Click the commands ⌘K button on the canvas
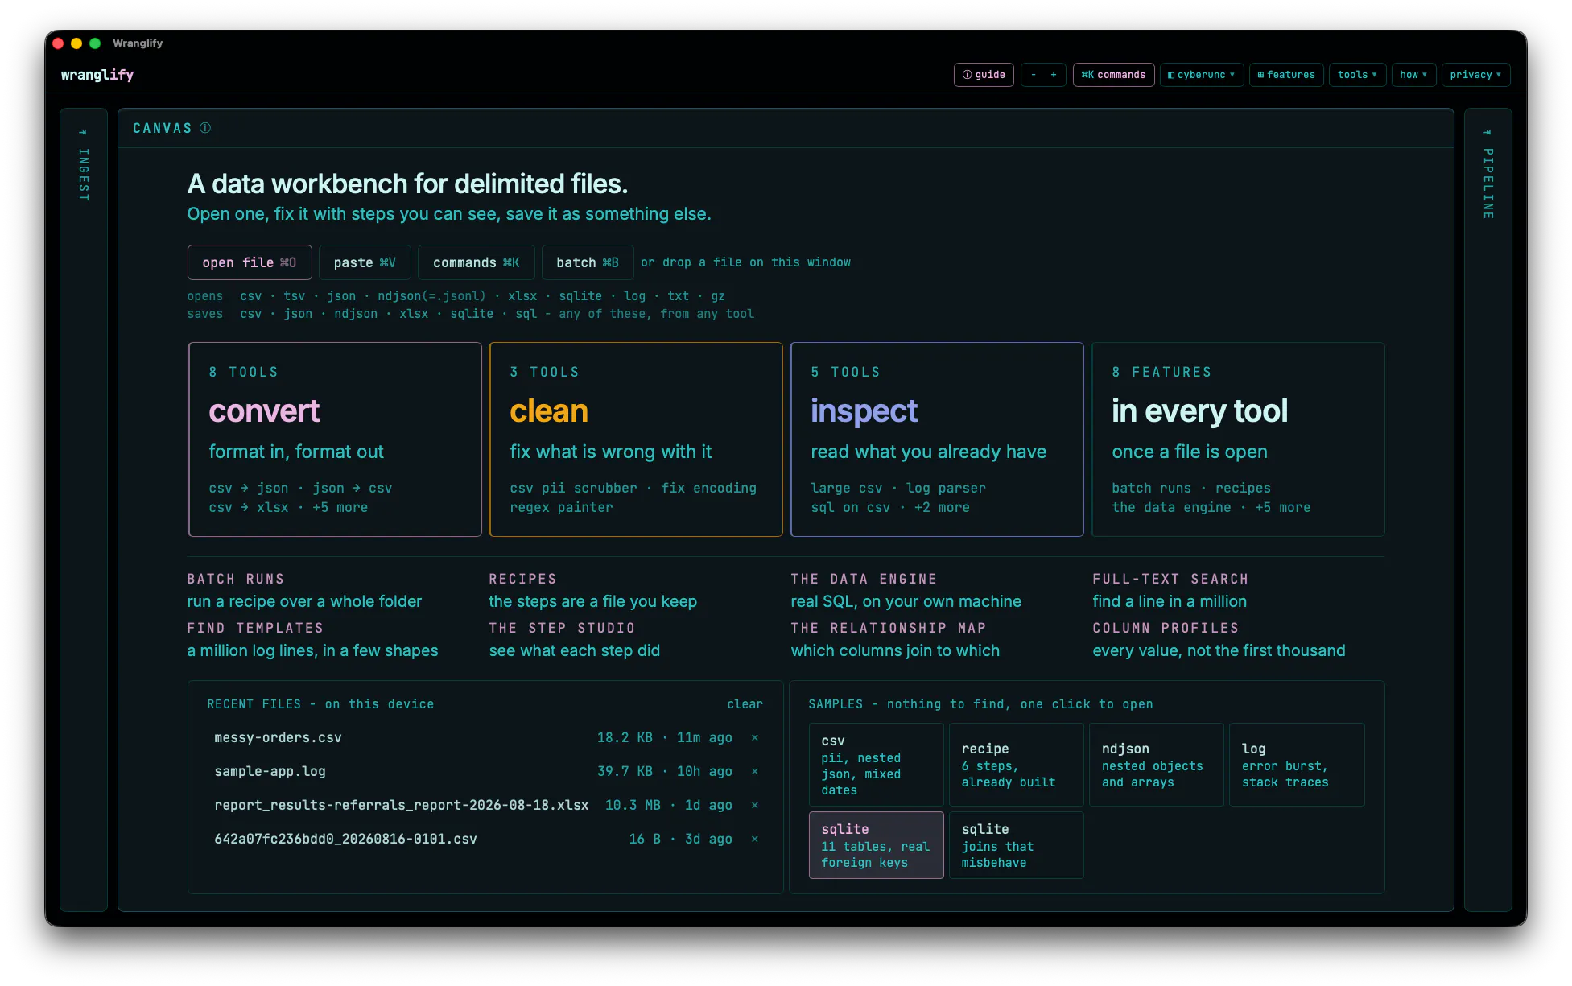Image resolution: width=1572 pixels, height=986 pixels. 476,262
